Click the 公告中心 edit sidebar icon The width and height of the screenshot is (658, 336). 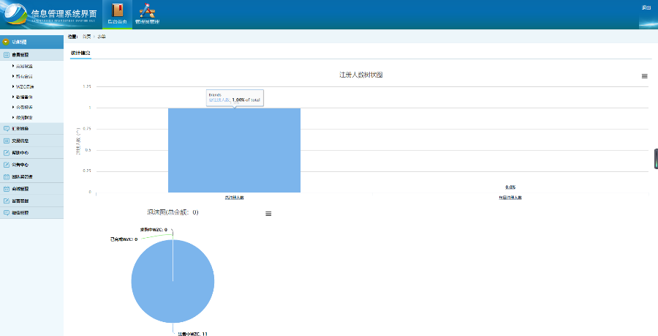point(7,165)
